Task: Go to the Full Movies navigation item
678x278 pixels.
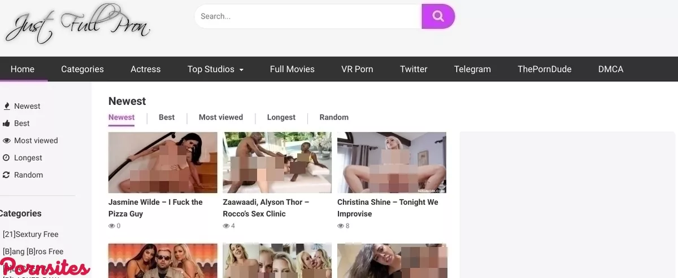Action: 292,69
